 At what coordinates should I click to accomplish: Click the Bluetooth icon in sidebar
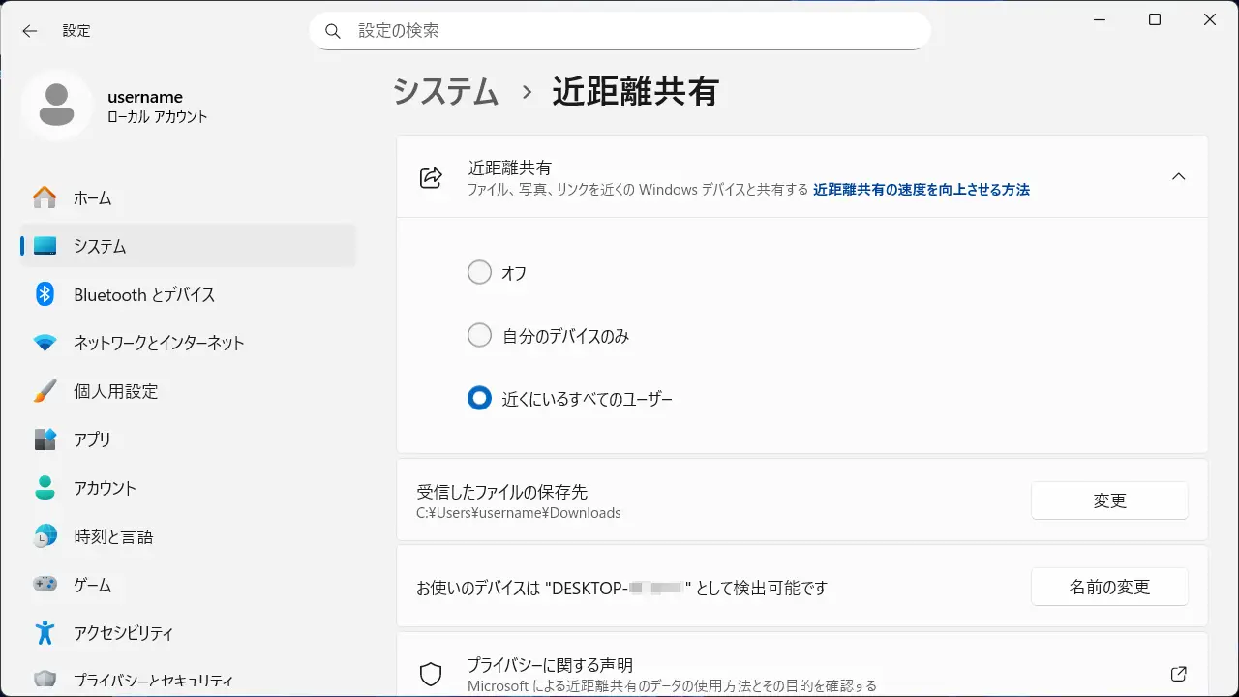pos(45,294)
